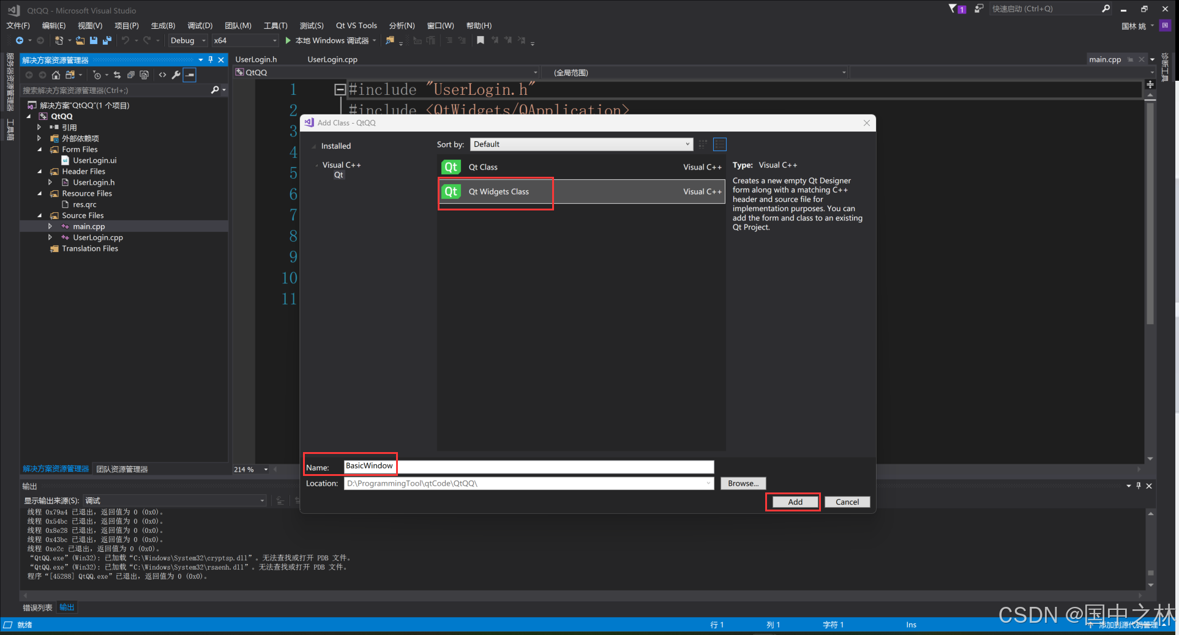Click View Code icon in Solution Explorer
This screenshot has height=635, width=1179.
162,75
